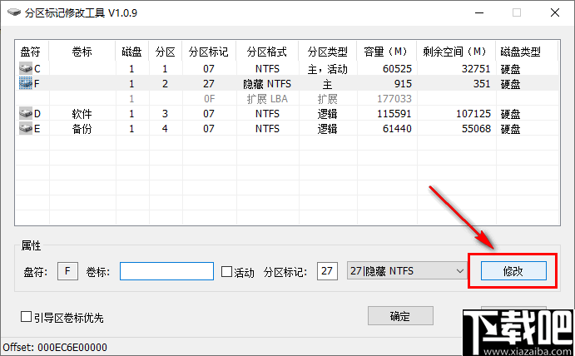
Task: Click the drive icon for partition C
Action: click(x=26, y=68)
